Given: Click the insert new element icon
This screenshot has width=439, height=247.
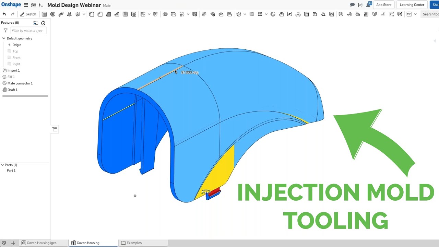Looking at the screenshot, I should [41, 5].
